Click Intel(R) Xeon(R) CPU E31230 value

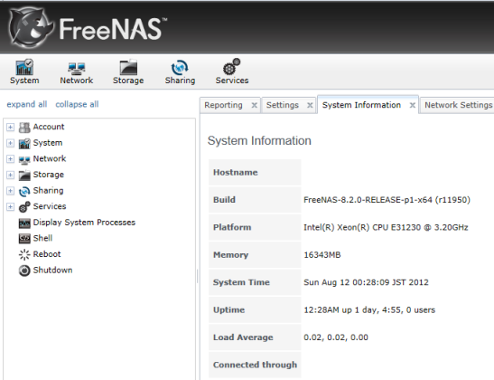click(x=386, y=228)
